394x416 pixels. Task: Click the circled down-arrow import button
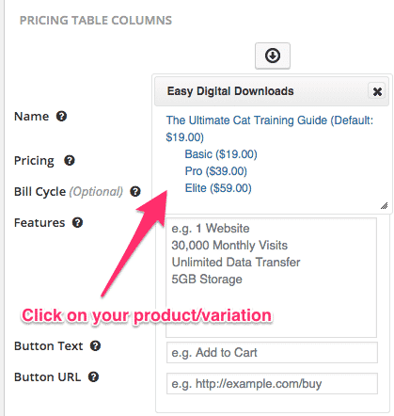[x=273, y=56]
